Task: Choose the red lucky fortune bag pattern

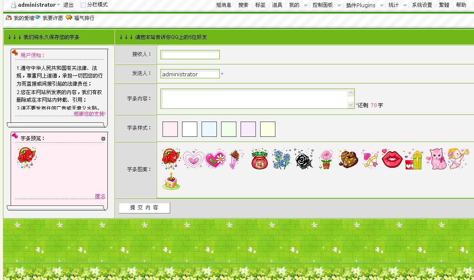Action: [x=260, y=159]
